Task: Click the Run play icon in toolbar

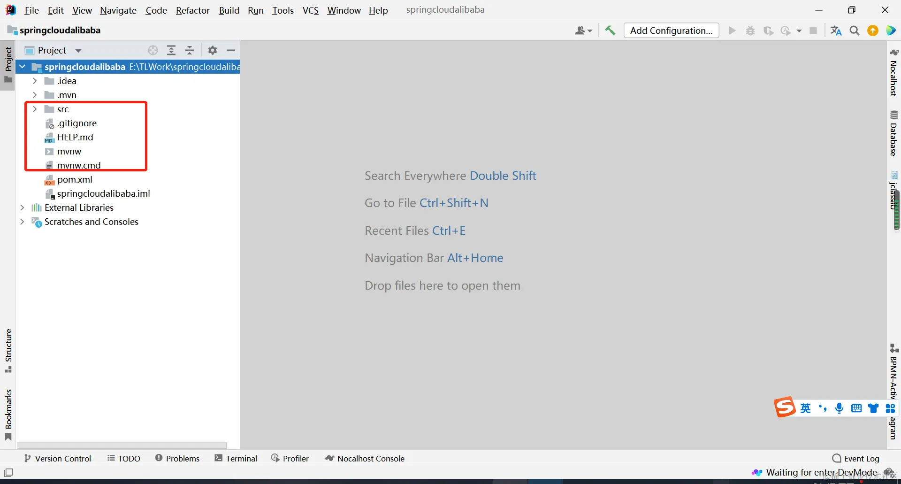Action: click(x=732, y=31)
